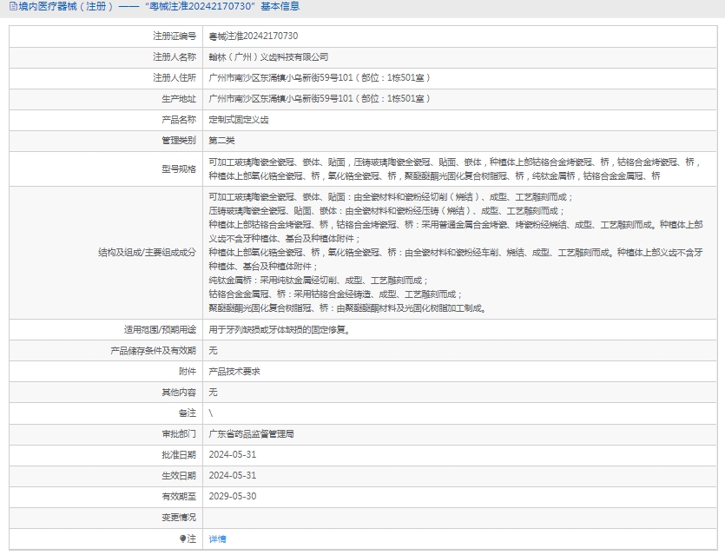Click the 注册人住所 address value

coord(320,78)
